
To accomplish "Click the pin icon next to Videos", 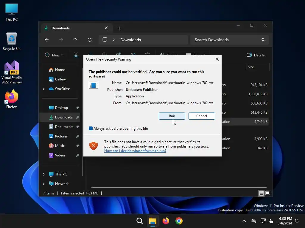I will (x=78, y=155).
